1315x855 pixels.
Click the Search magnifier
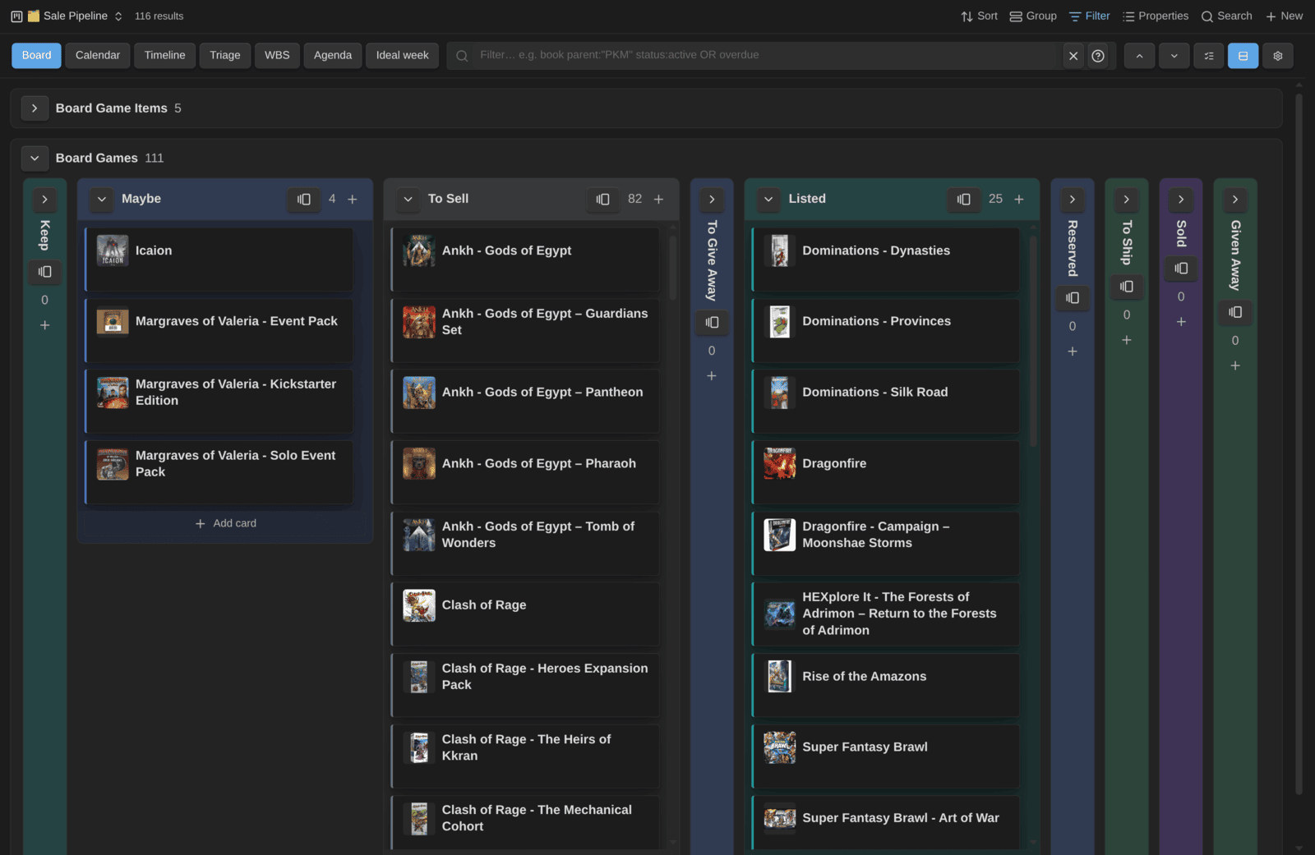1207,16
